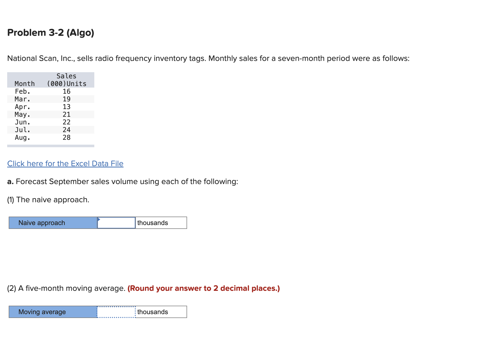
Task: Open the Excel Data File link
Action: [65, 163]
